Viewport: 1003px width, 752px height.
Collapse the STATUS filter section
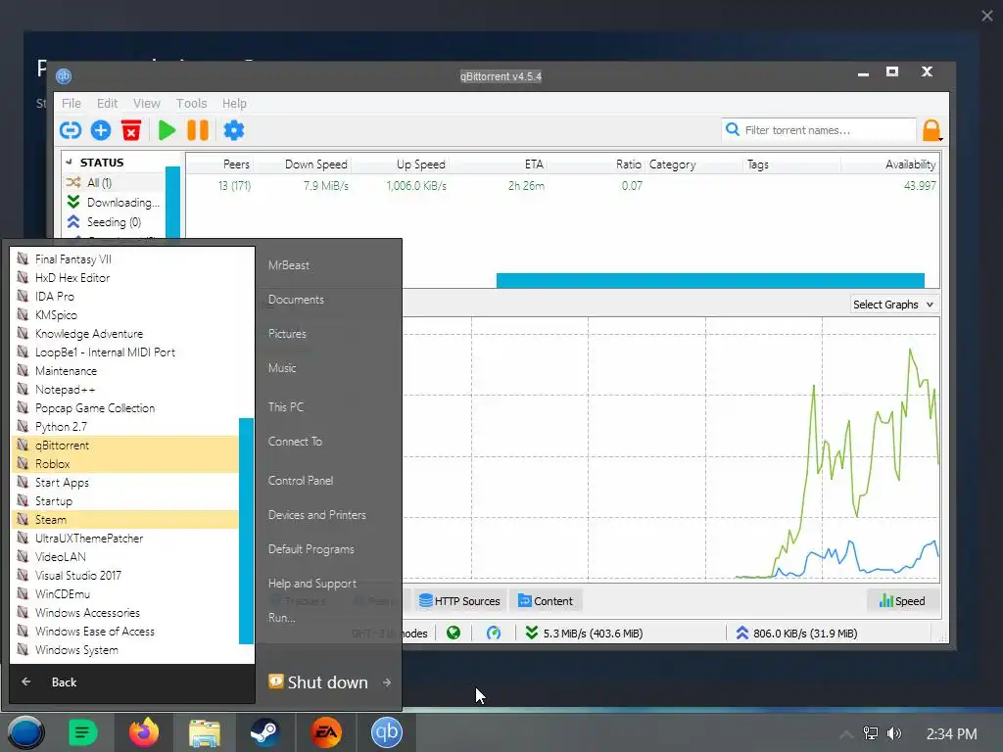tap(70, 163)
